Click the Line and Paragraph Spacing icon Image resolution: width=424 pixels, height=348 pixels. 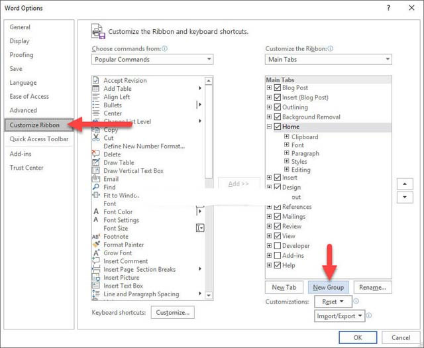pyautogui.click(x=95, y=294)
